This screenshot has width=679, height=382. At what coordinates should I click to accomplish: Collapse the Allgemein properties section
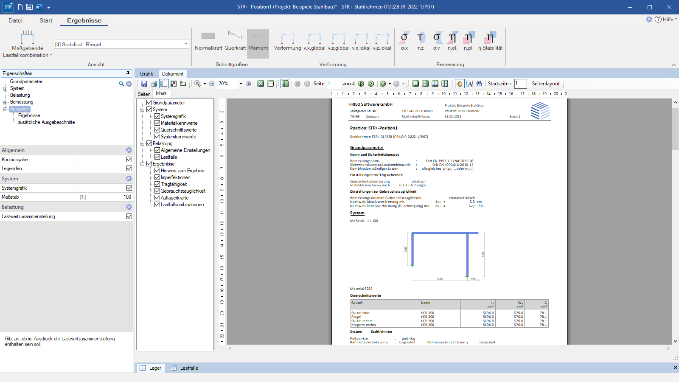coord(129,150)
